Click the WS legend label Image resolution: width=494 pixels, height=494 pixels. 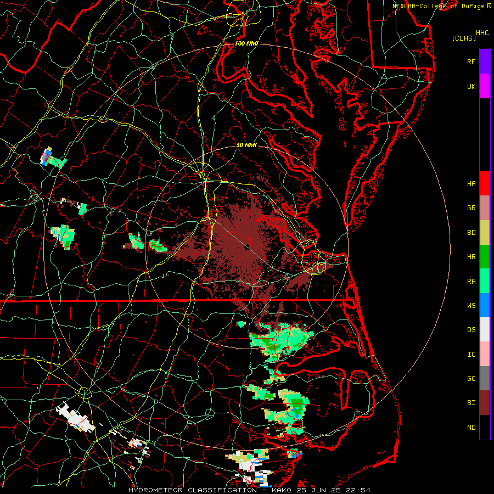click(x=471, y=305)
